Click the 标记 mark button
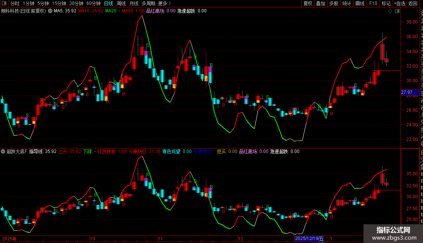The height and width of the screenshot is (243, 423). coord(386,3)
